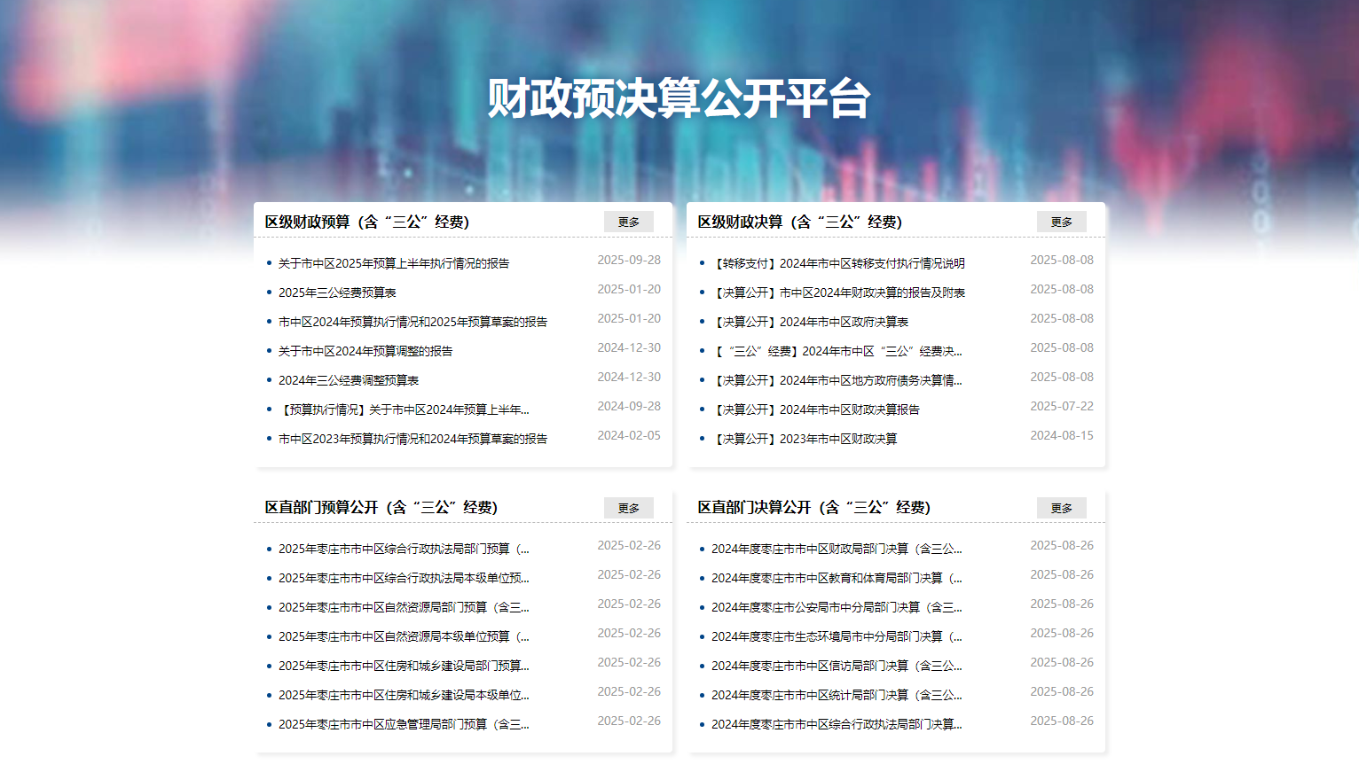Screen dimensions: 1359x772
Task: 点击区直部门决算公开的更多按钮
Action: [1061, 508]
